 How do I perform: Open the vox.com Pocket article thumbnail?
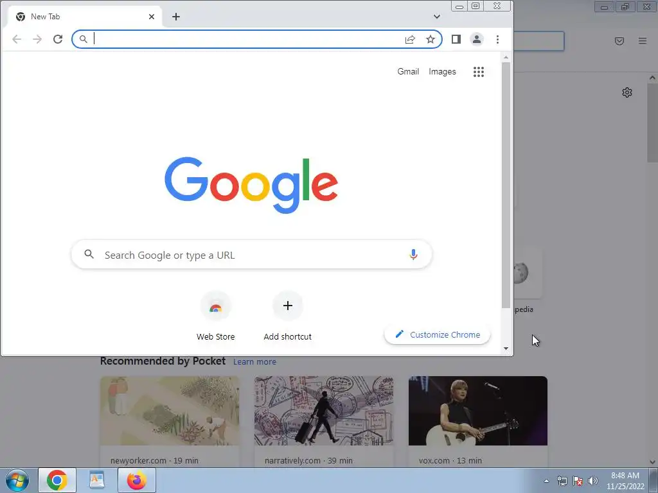click(478, 411)
